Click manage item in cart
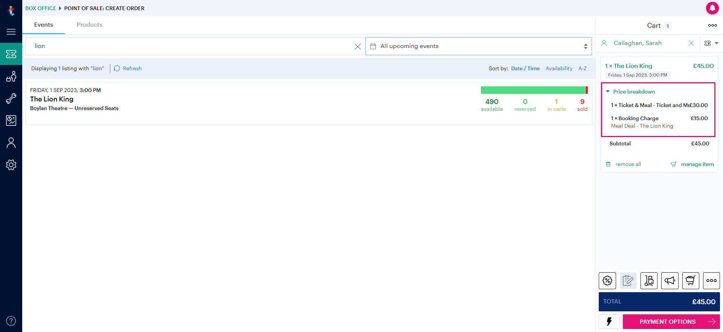This screenshot has width=723, height=332. (692, 164)
